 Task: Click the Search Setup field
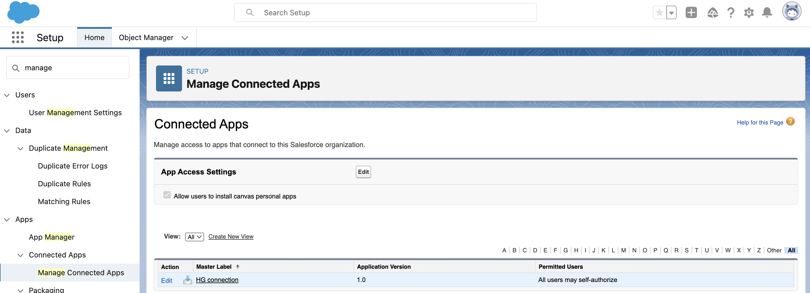385,13
